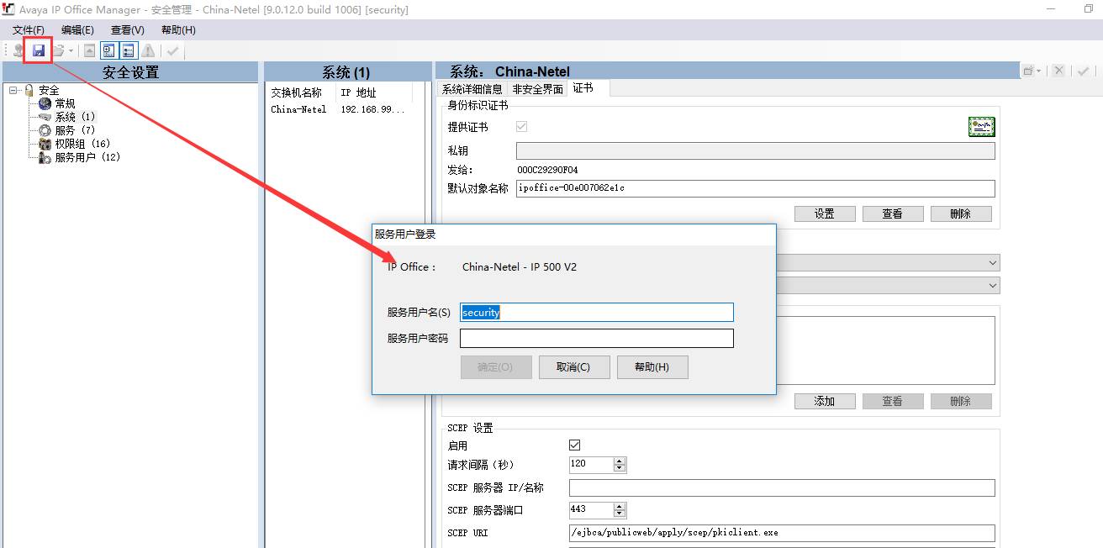The image size is (1103, 548).
Task: Click 帮助(H) button in the login dialog
Action: [652, 367]
